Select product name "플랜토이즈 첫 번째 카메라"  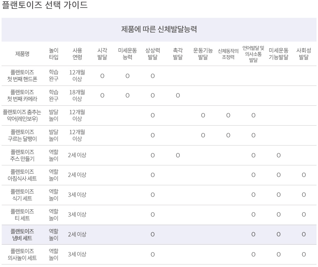pyautogui.click(x=22, y=96)
